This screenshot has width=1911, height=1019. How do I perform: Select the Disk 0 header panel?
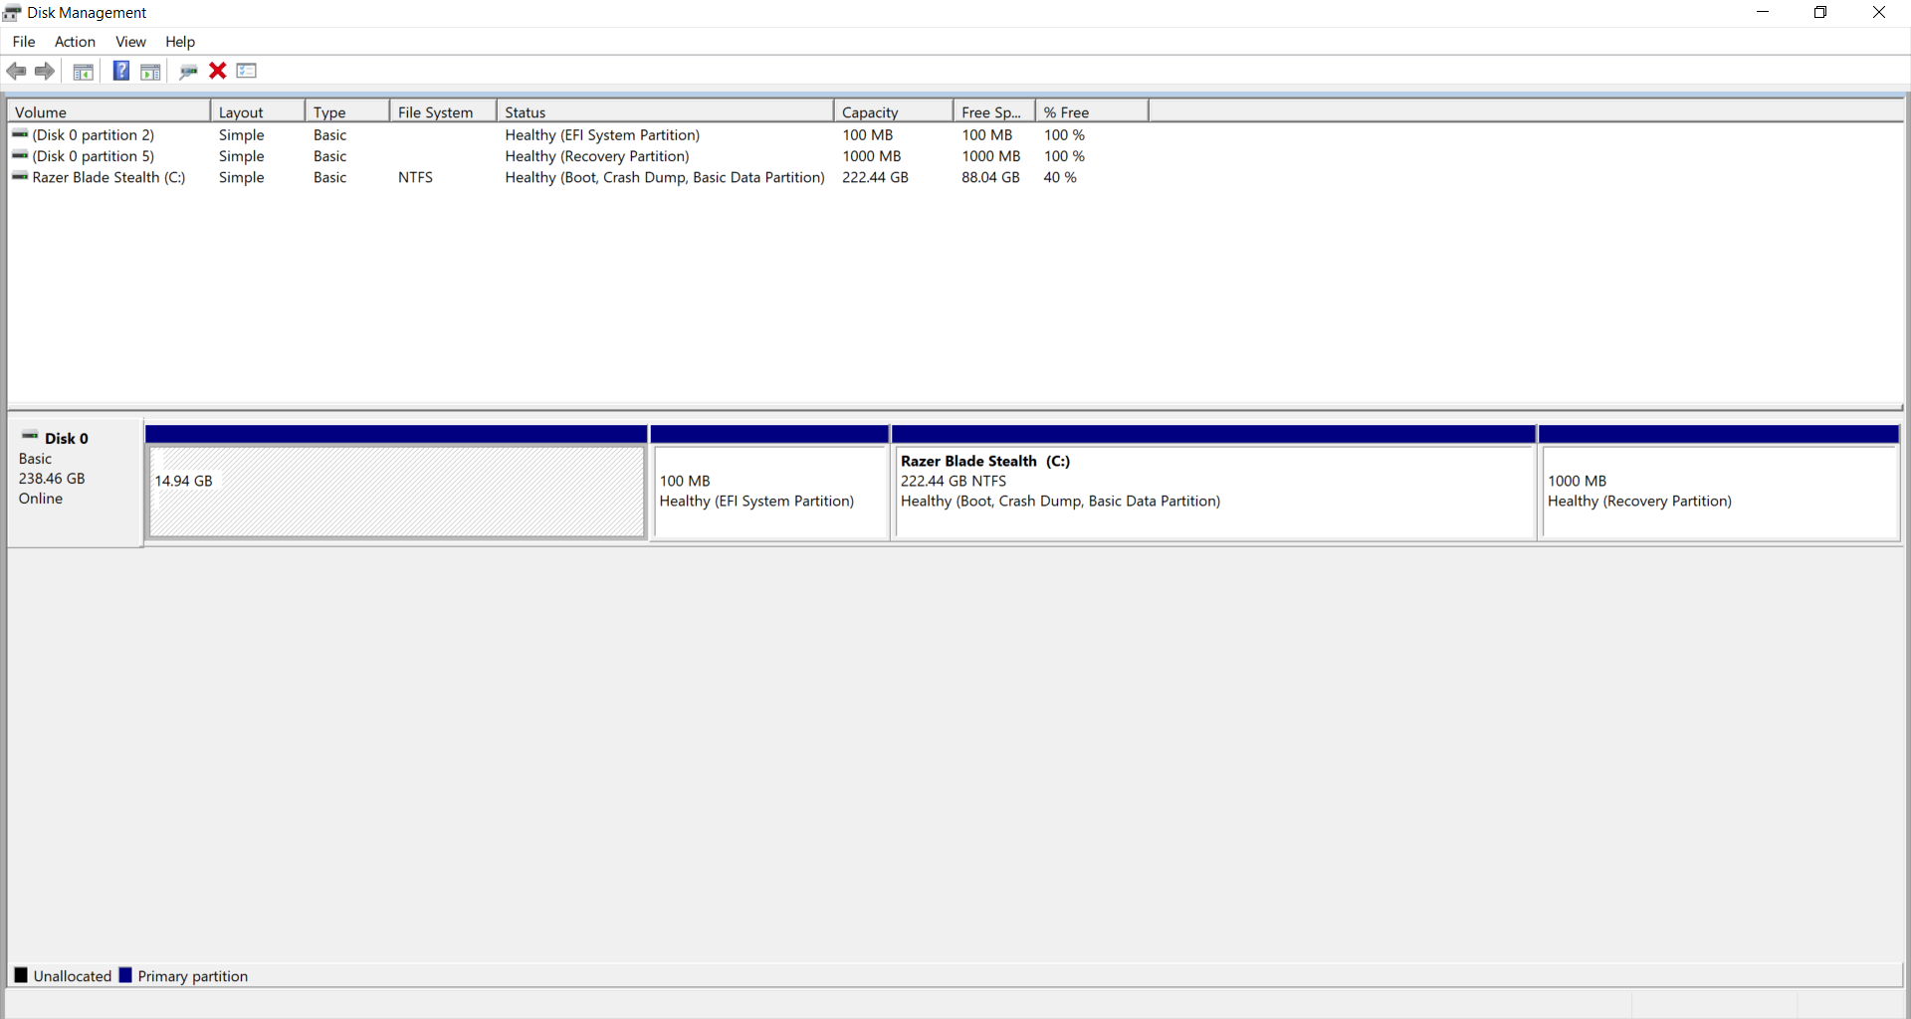click(x=76, y=483)
